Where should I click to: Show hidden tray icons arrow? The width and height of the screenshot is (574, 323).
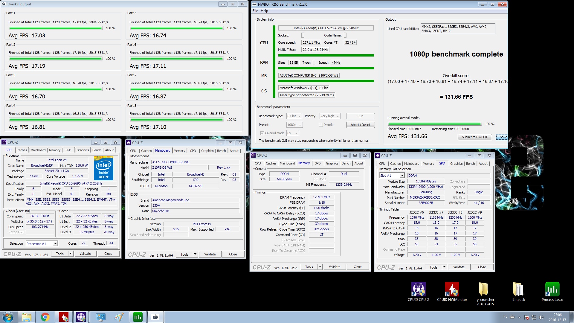coord(519,317)
